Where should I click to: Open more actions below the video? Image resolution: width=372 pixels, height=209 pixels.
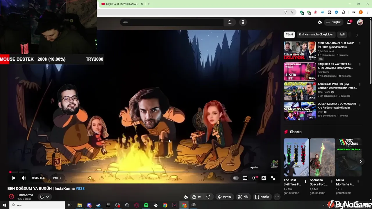(277, 197)
